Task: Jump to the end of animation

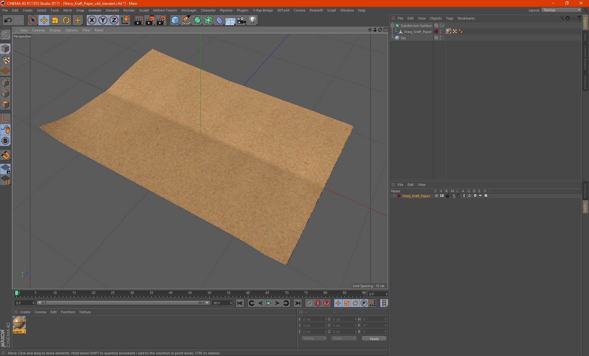Action: 297,303
